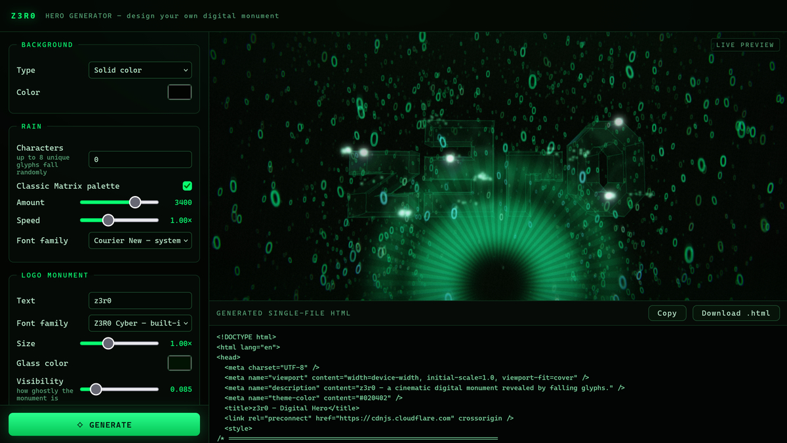Click the HERO GENERATOR tagline text
The image size is (787, 443).
pos(163,16)
